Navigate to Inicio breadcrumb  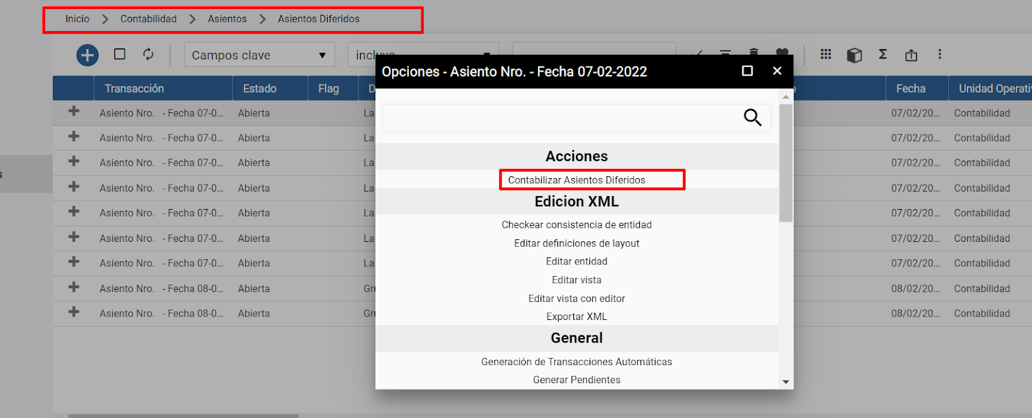tap(77, 19)
